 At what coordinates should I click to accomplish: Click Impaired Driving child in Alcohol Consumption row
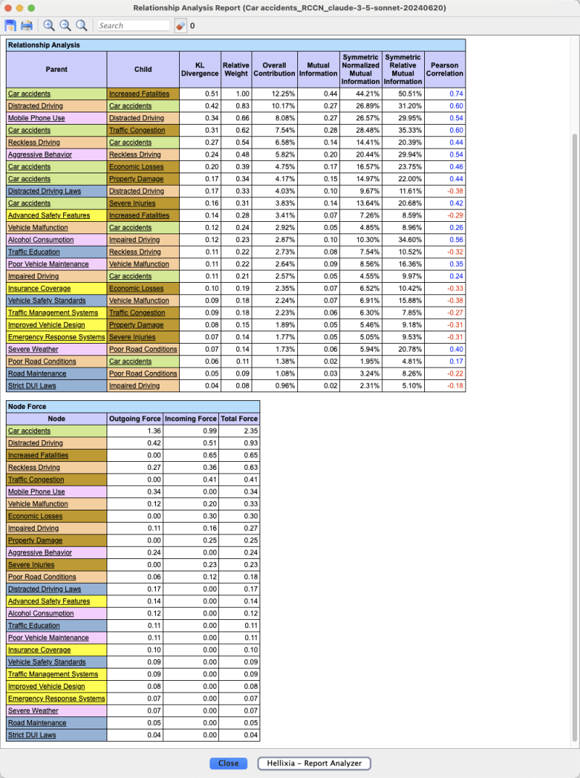pos(134,240)
